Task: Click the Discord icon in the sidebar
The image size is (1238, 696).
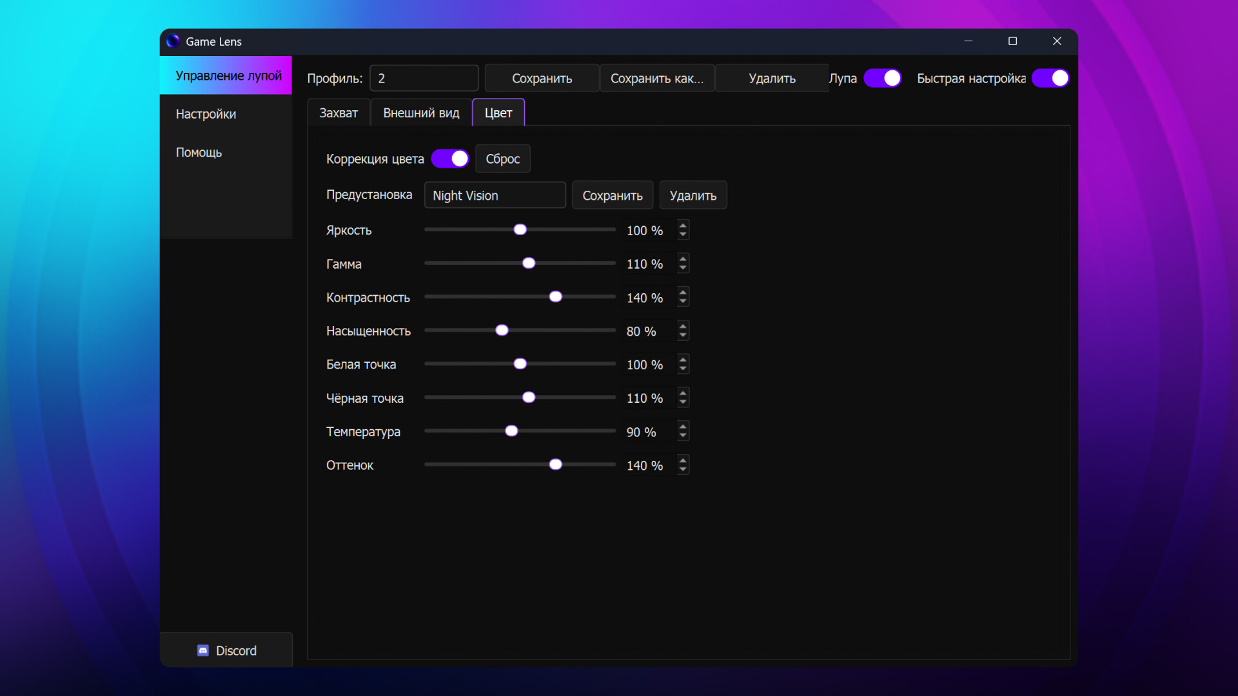Action: point(203,650)
